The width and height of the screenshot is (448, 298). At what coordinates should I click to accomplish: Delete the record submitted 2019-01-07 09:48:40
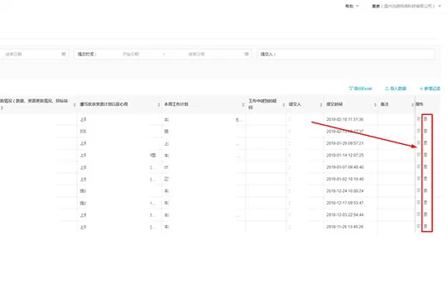[426, 167]
